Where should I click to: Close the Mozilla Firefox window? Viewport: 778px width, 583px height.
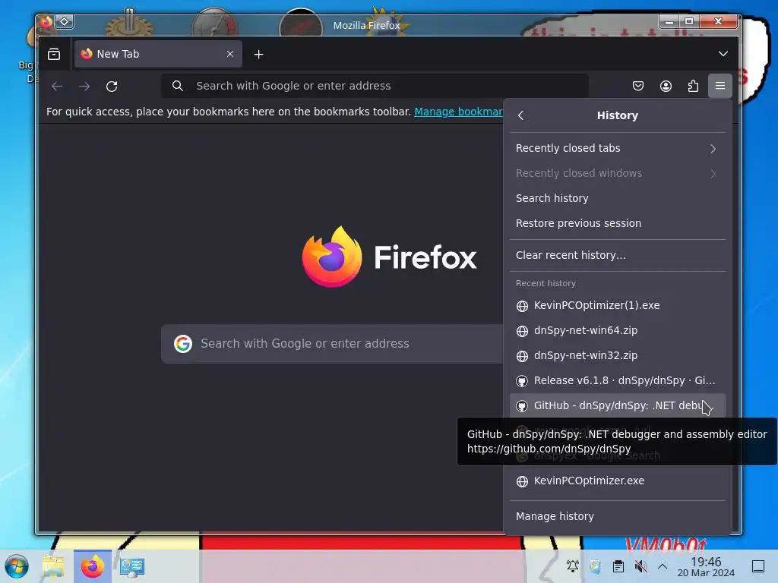tap(719, 21)
